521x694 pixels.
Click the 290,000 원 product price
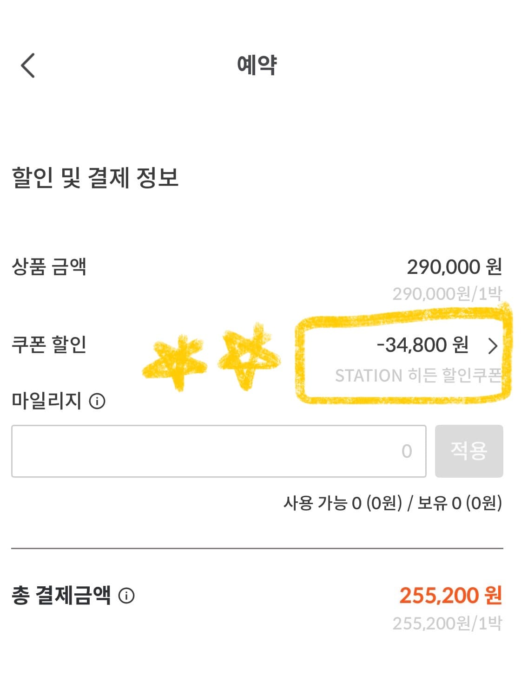click(x=454, y=267)
